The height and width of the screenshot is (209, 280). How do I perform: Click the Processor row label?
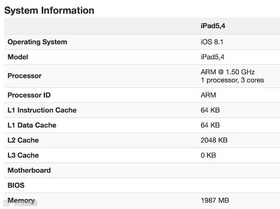[x=24, y=76]
